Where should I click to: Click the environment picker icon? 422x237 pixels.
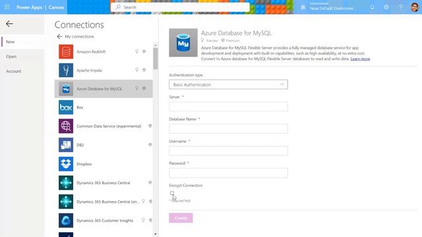coord(303,7)
